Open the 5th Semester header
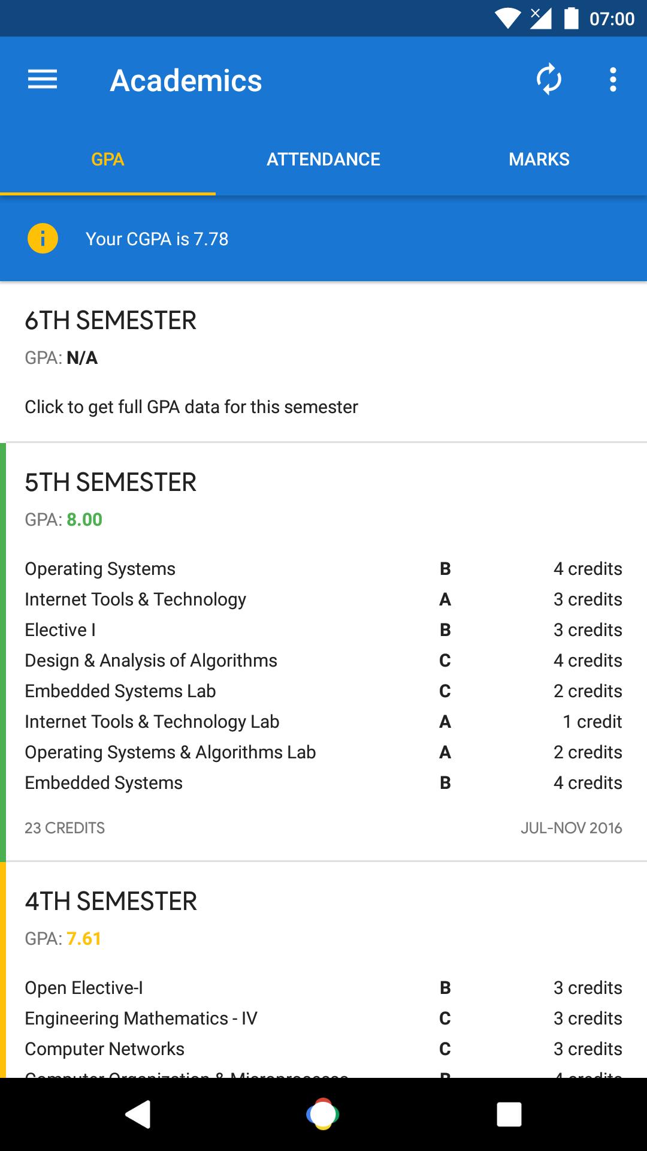647x1151 pixels. [x=111, y=483]
